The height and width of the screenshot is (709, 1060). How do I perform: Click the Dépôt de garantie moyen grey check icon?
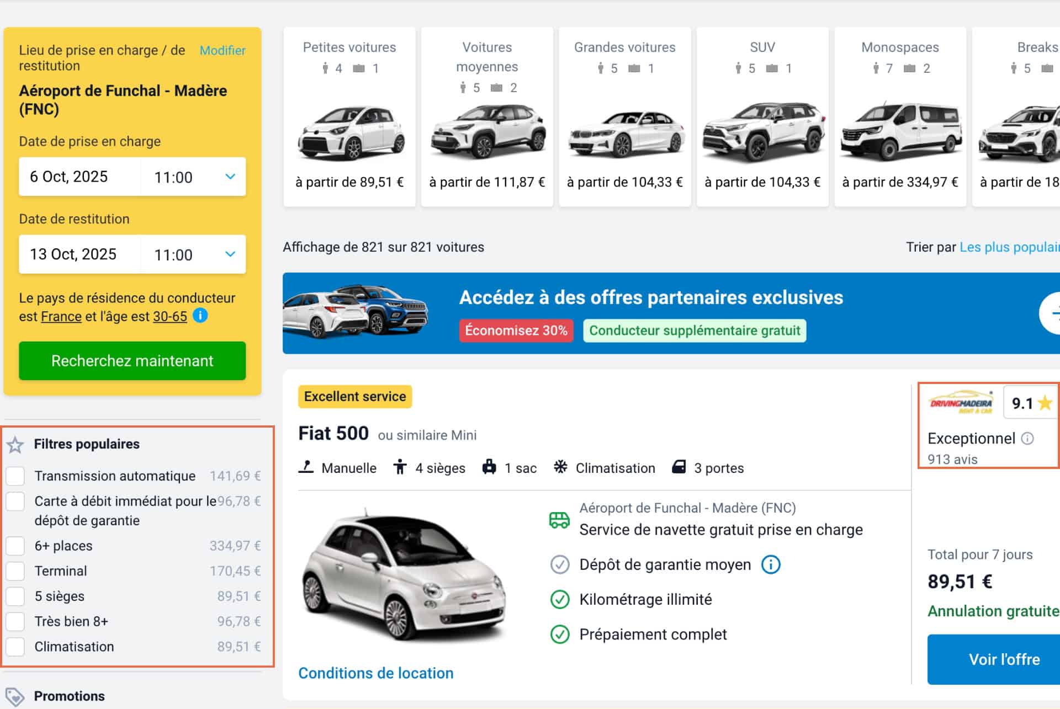click(560, 564)
